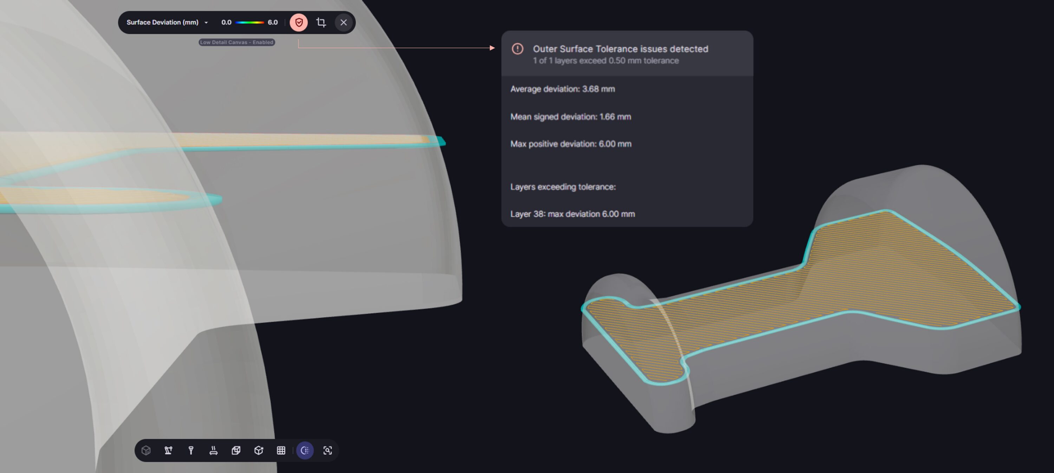The width and height of the screenshot is (1054, 473).
Task: Click the warning exclamation icon in panel
Action: point(518,49)
